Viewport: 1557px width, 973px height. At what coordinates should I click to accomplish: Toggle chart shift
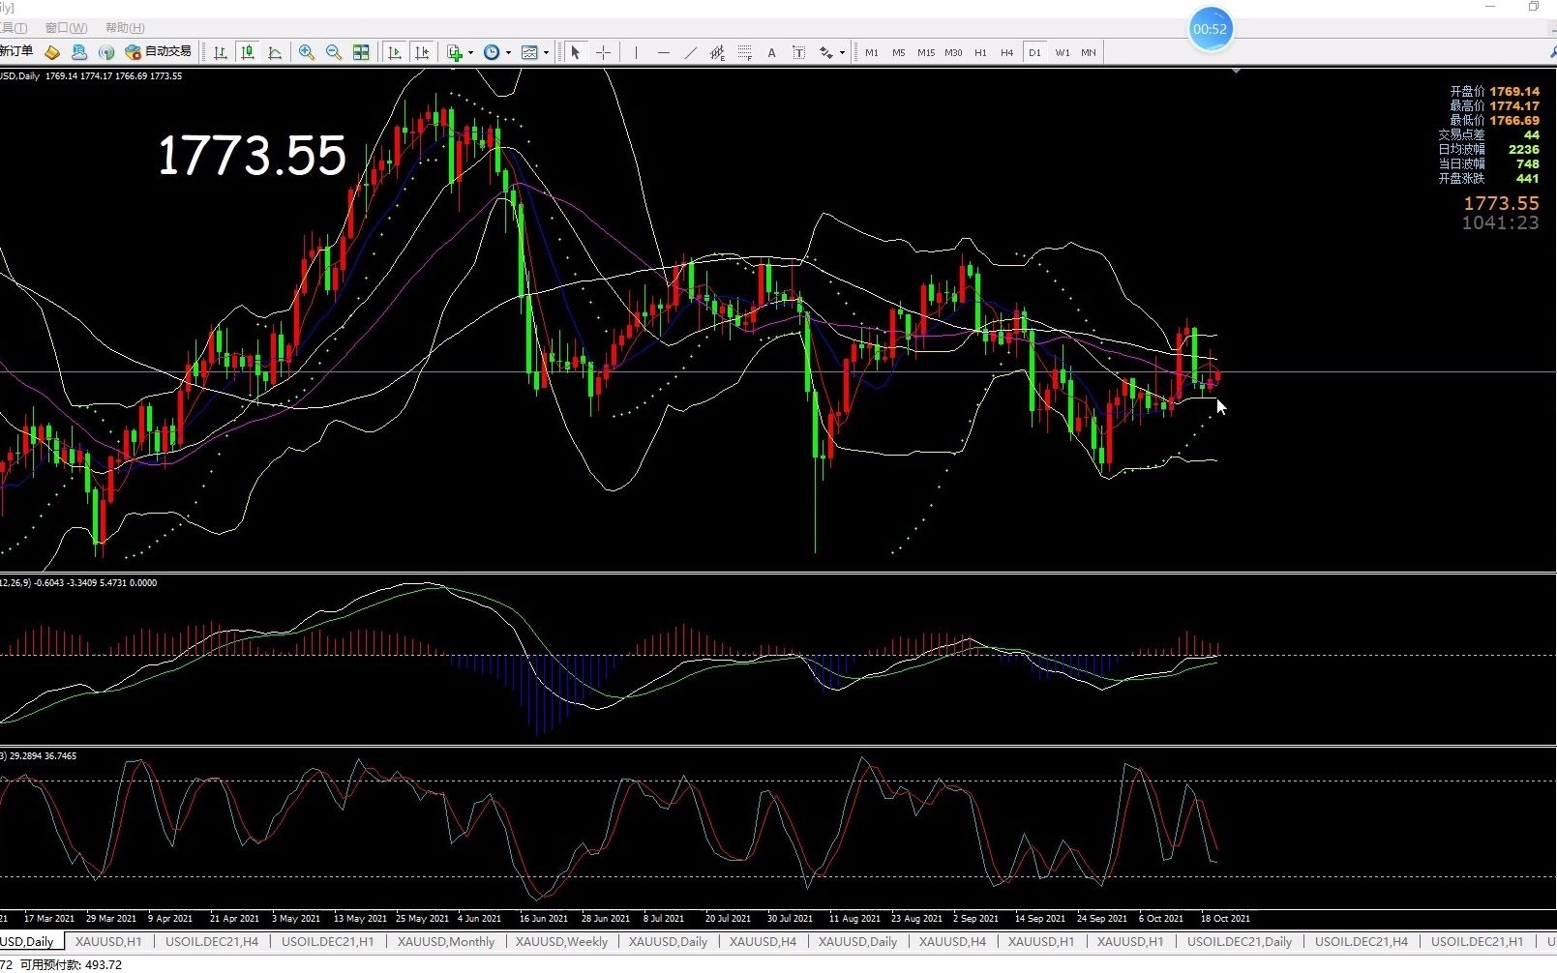421,52
